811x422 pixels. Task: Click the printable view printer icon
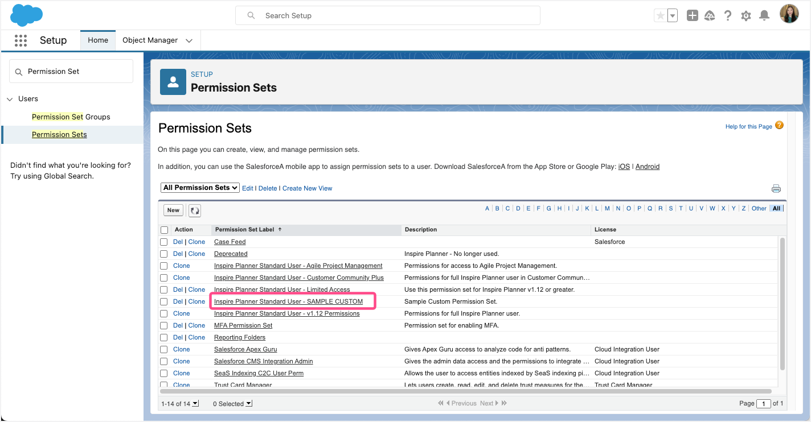(776, 189)
